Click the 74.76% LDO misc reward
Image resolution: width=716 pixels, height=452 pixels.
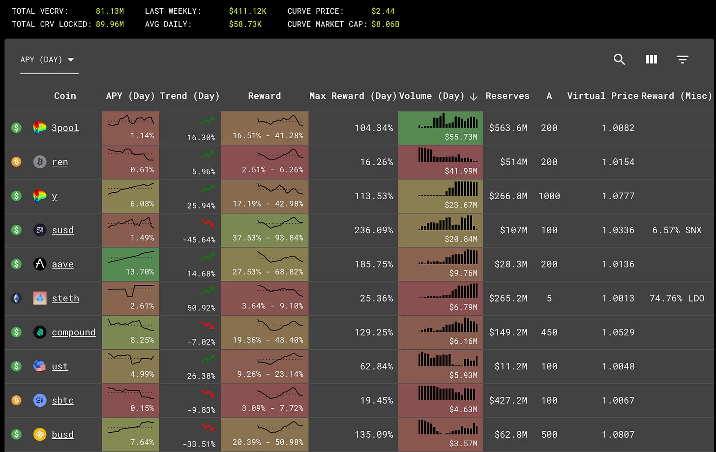coord(677,298)
